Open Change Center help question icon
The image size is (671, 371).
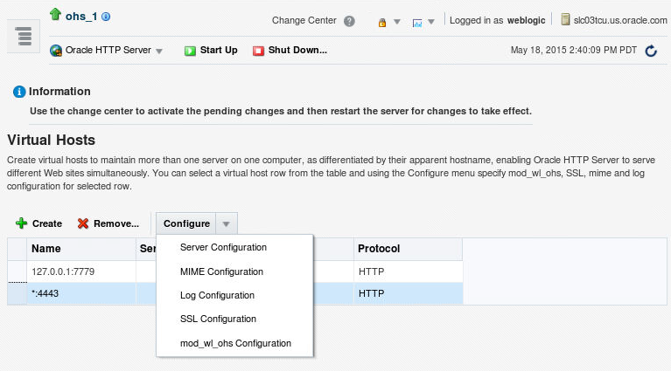[x=349, y=21]
